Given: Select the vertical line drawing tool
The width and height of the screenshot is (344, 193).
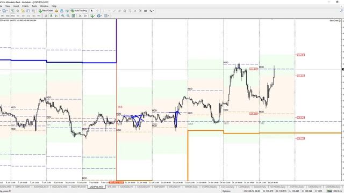Looking at the screenshot, I should (x=104, y=11).
